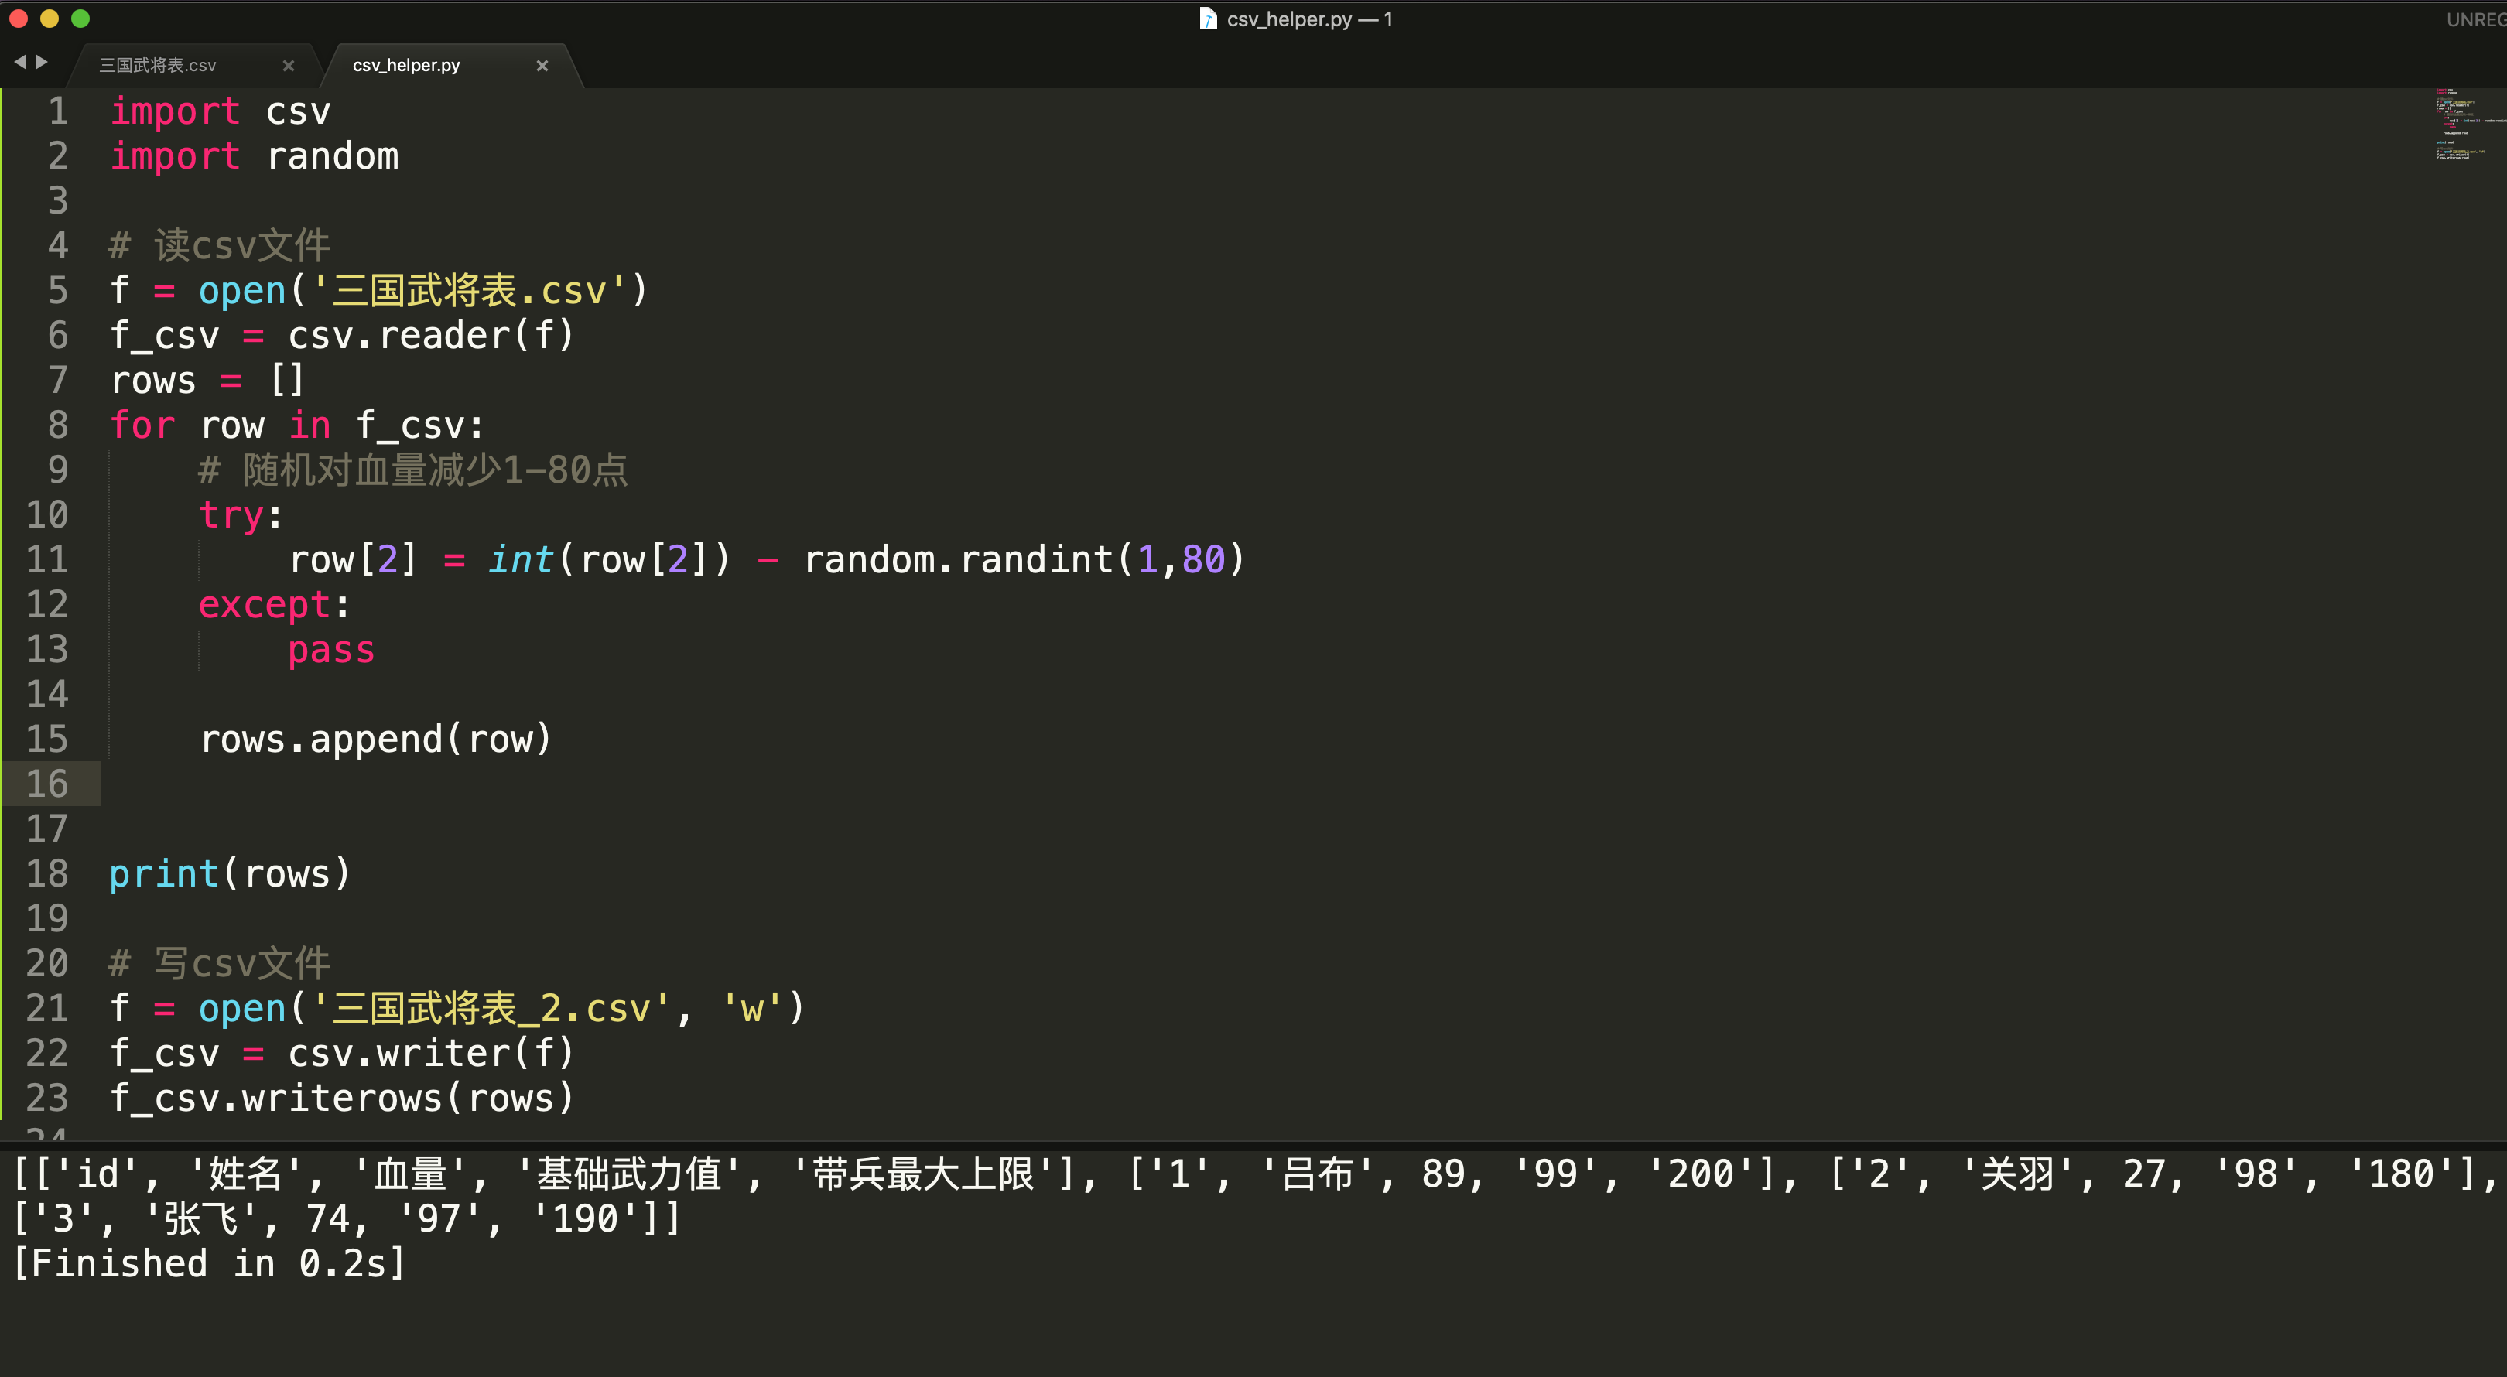Click the 'import random' line

255,157
